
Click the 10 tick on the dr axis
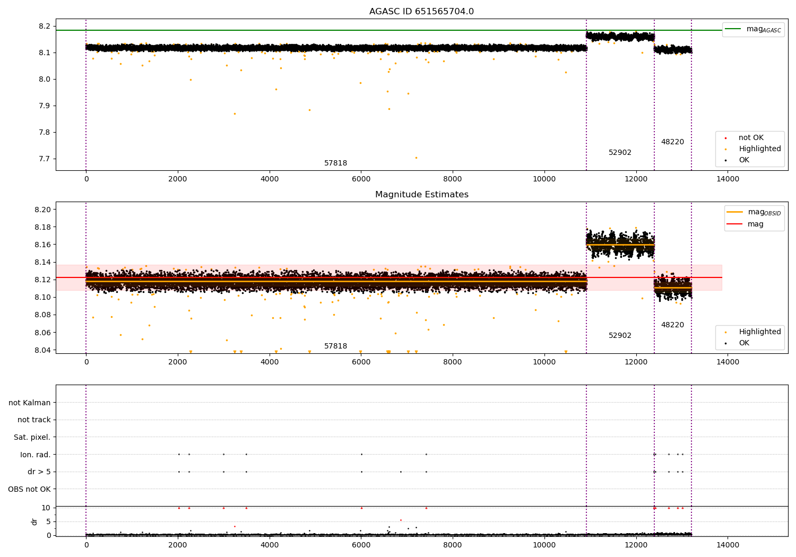(x=46, y=508)
